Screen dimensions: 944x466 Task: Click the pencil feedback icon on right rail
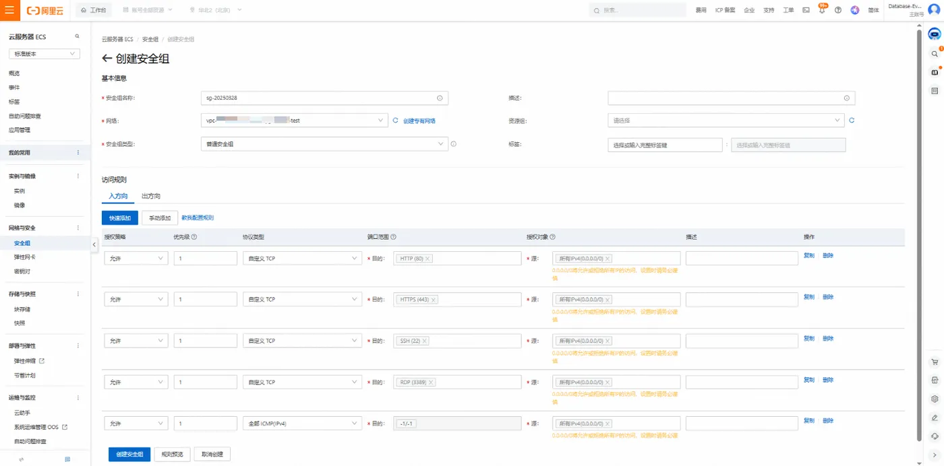coord(935,418)
